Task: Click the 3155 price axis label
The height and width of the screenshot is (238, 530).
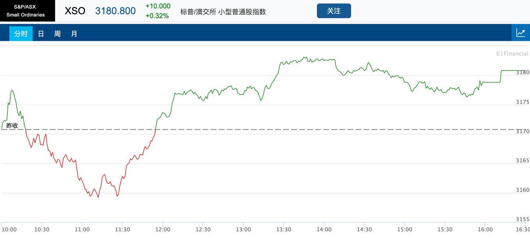Action: pos(523,219)
